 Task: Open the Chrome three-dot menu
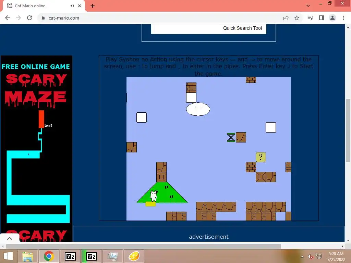pos(343,18)
